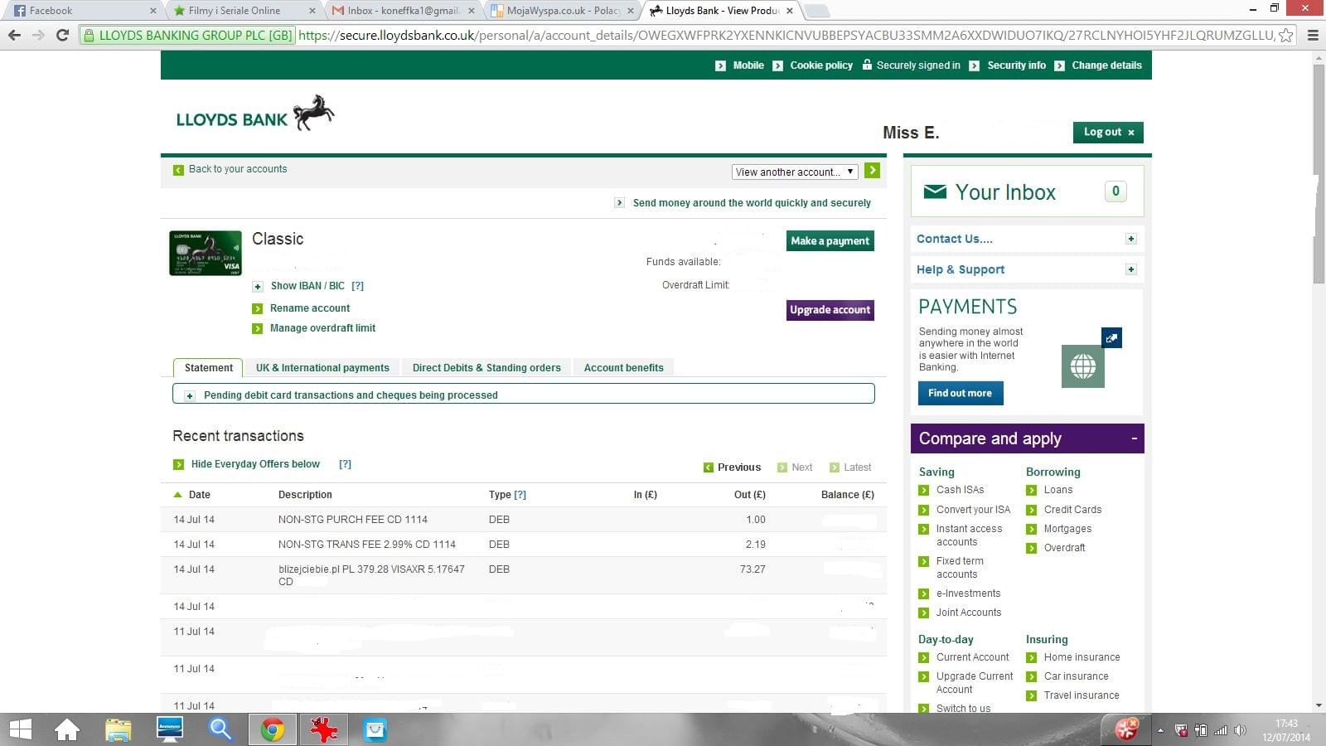Switch to UK & International payments tab
This screenshot has width=1326, height=746.
[322, 368]
